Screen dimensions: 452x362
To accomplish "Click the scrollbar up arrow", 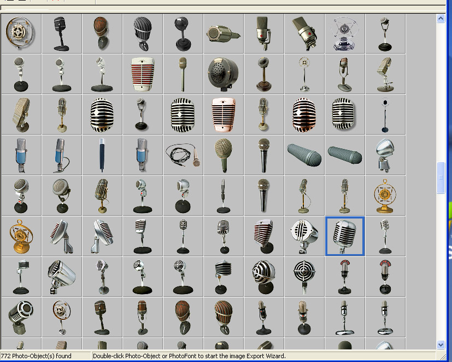I will click(441, 19).
